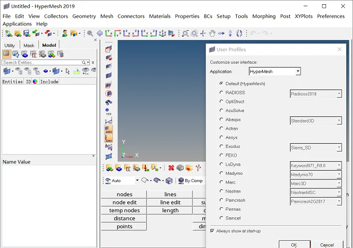353x248 pixels.
Task: Select the Abaqus profile radio button
Action: (x=221, y=119)
